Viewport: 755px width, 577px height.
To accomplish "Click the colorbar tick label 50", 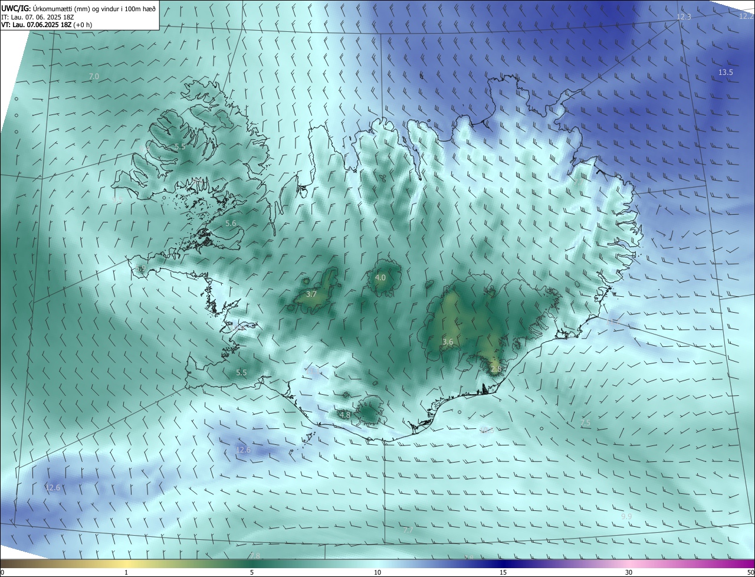I will (x=750, y=572).
